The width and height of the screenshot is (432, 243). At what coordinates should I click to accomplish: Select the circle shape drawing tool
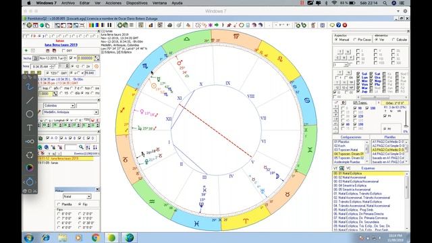[x=30, y=114]
